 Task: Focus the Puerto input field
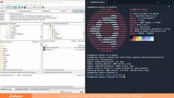[69, 11]
